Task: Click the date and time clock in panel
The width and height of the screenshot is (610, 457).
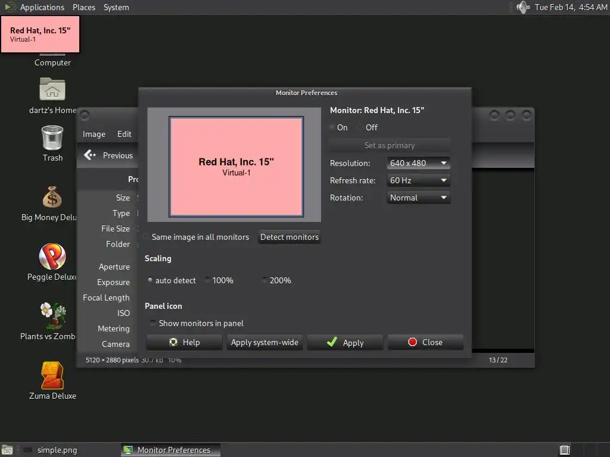Action: [x=571, y=7]
